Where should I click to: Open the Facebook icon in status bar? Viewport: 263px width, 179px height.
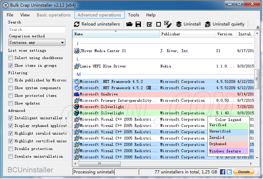(x=222, y=172)
